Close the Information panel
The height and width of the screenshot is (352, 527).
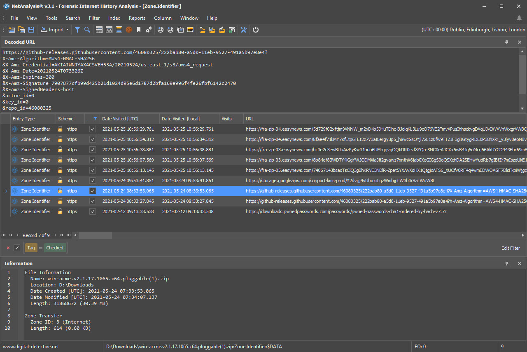(x=520, y=263)
